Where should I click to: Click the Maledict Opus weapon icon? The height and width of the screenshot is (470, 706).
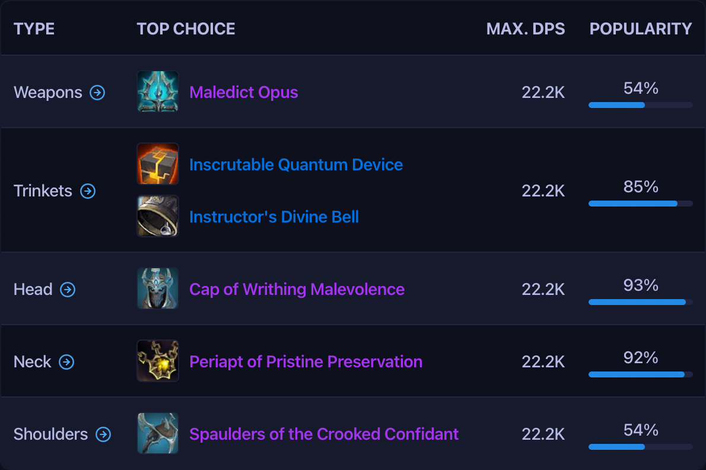[157, 92]
